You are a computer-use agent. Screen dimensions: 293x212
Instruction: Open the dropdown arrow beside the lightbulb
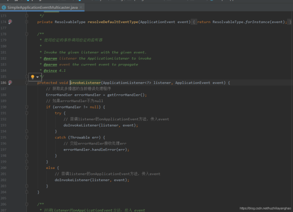pyautogui.click(x=38, y=77)
